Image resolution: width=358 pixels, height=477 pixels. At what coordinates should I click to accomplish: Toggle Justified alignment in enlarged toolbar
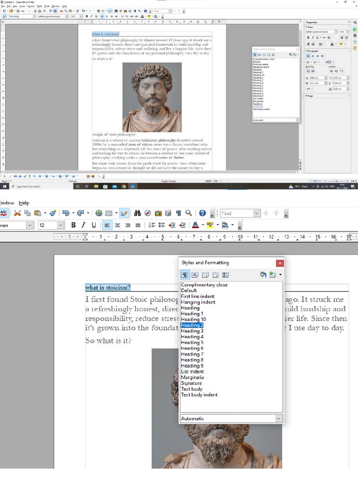[138, 225]
